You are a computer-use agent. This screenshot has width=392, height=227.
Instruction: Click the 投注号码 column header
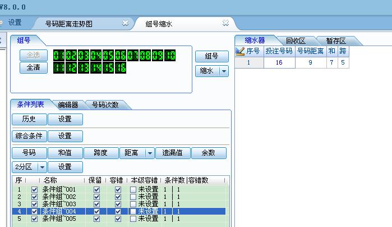[x=279, y=51]
